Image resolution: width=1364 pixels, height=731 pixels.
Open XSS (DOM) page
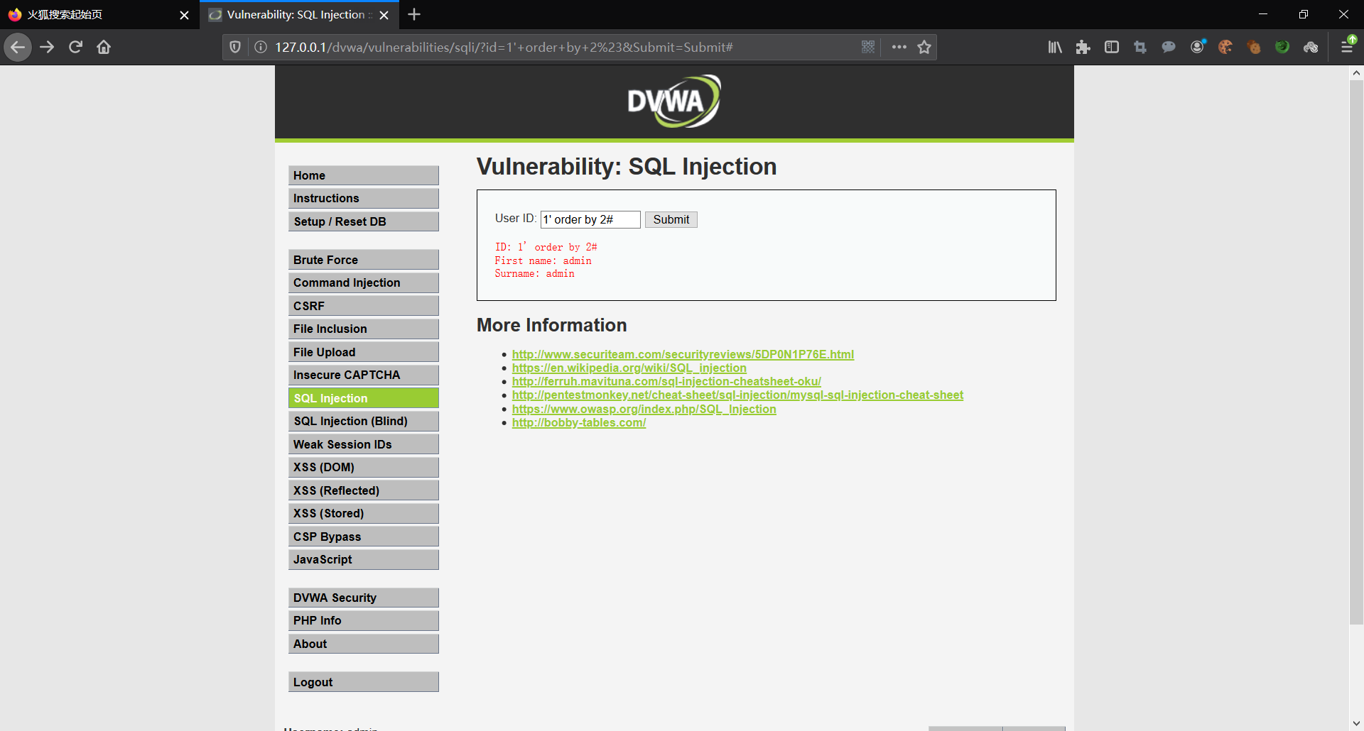[x=364, y=467]
